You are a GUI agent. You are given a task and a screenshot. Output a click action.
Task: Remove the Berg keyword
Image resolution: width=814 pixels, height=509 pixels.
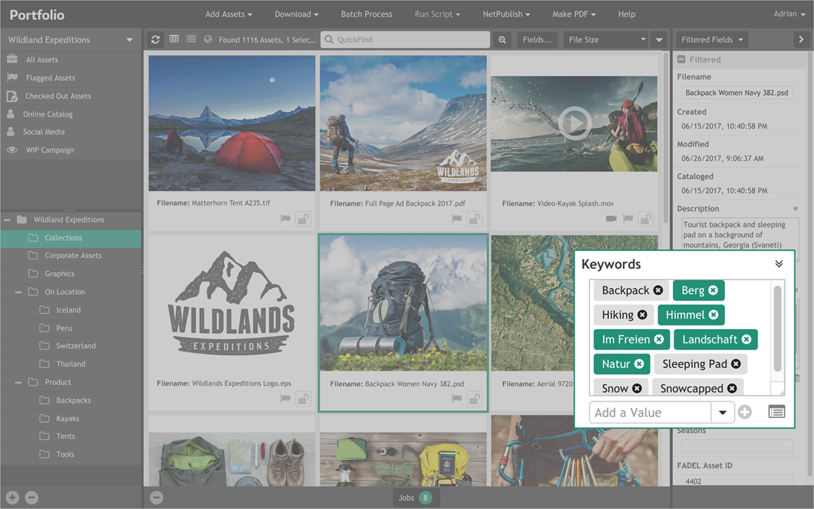pos(713,290)
